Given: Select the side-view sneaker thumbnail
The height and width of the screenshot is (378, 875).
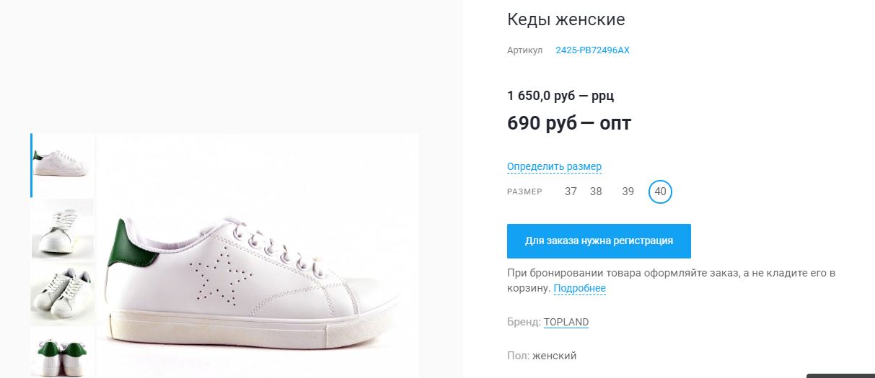Looking at the screenshot, I should 63,165.
